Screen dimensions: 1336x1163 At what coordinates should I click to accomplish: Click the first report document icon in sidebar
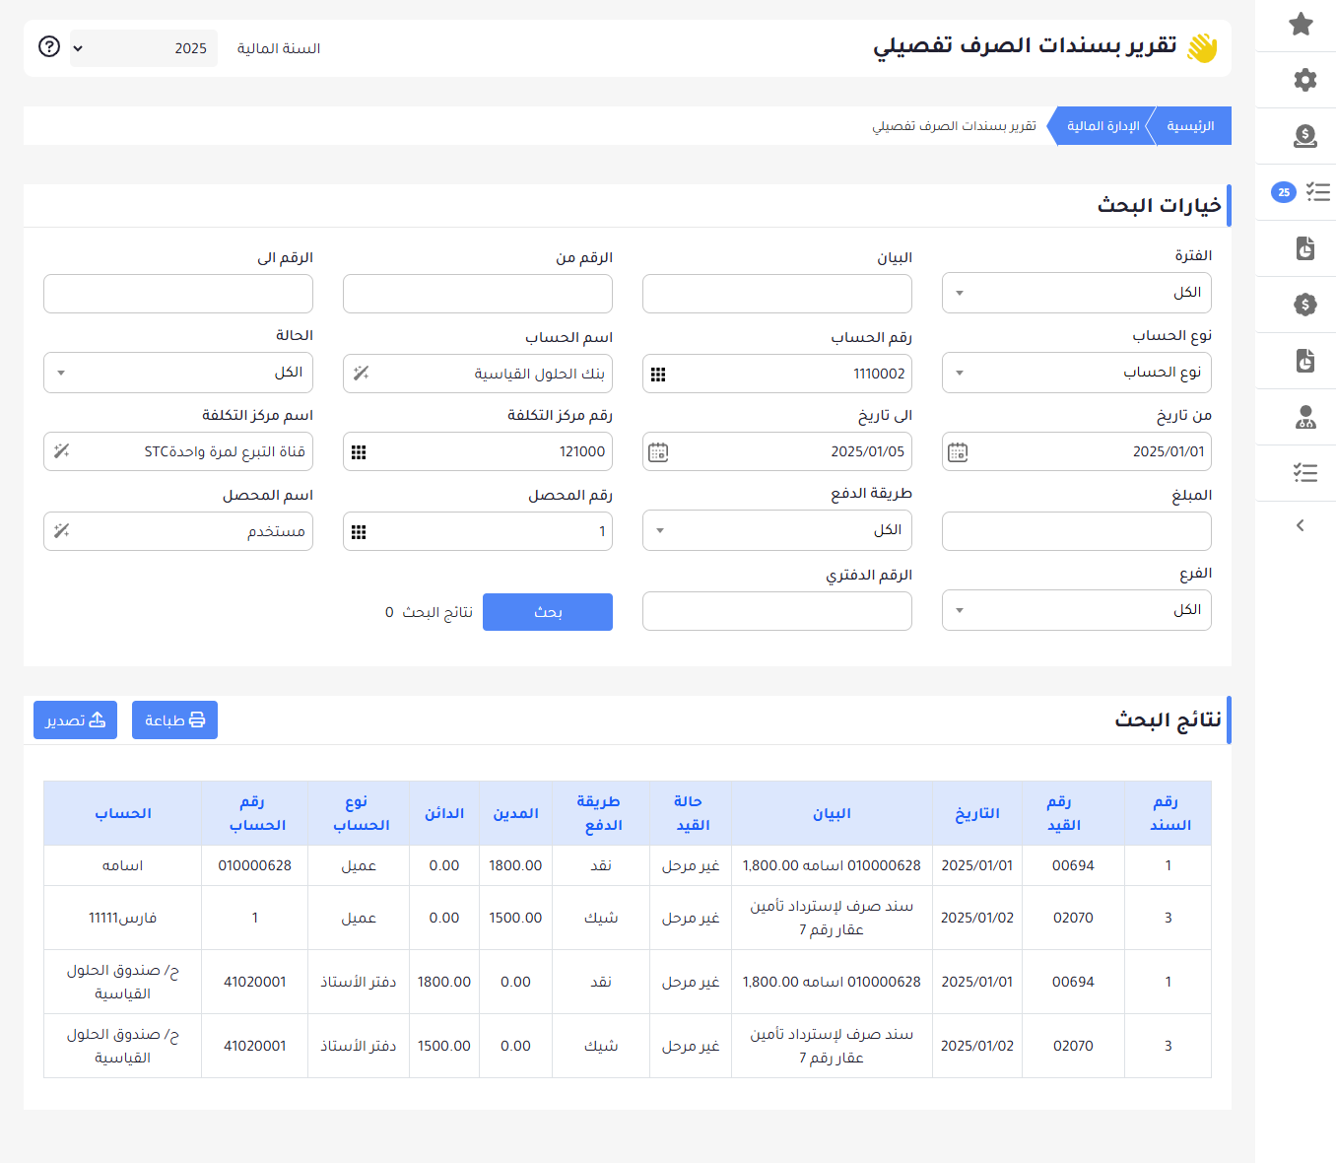pos(1305,248)
